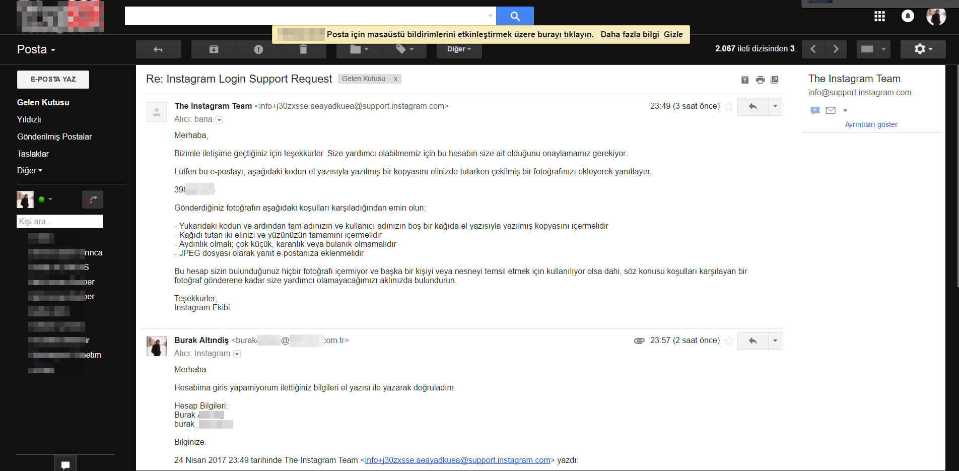Open the settings gear menu
959x471 pixels.
point(923,49)
